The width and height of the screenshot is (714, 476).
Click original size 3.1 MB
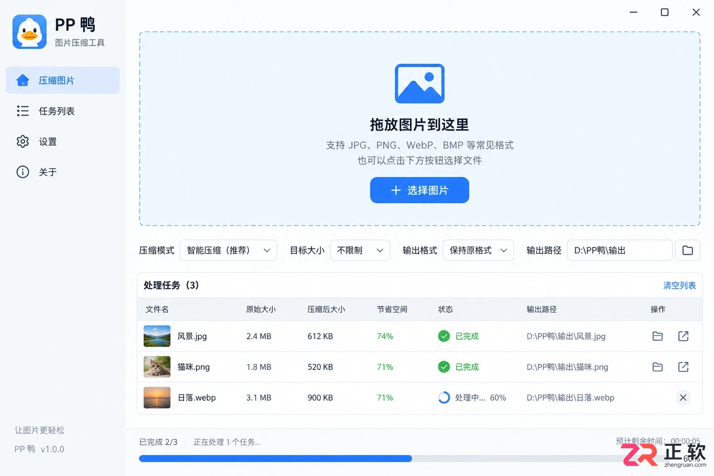pyautogui.click(x=259, y=398)
